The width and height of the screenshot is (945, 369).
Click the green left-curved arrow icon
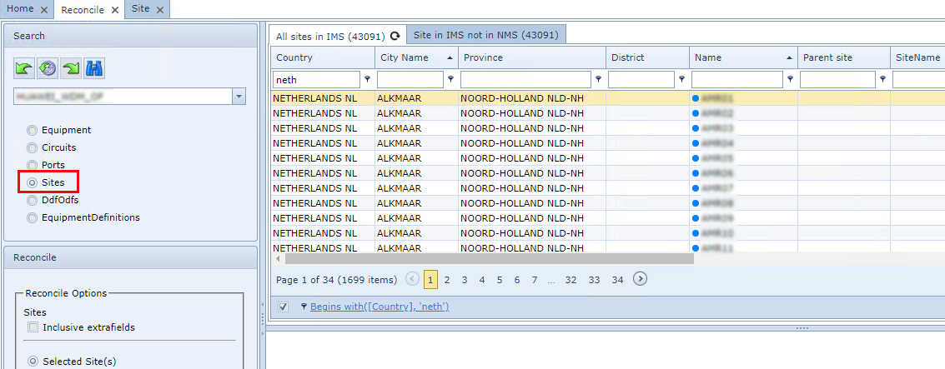[24, 68]
